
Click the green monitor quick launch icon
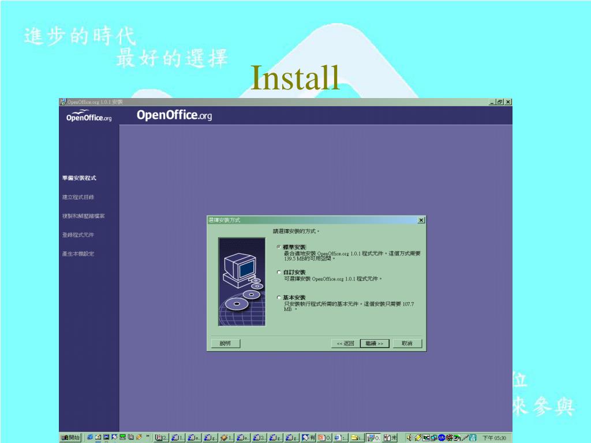122,437
